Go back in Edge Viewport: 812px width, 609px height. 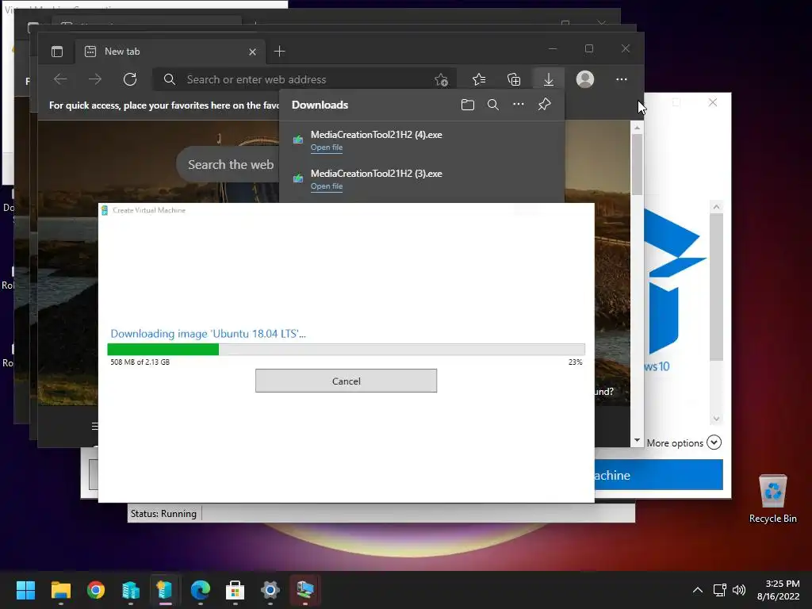pyautogui.click(x=60, y=79)
